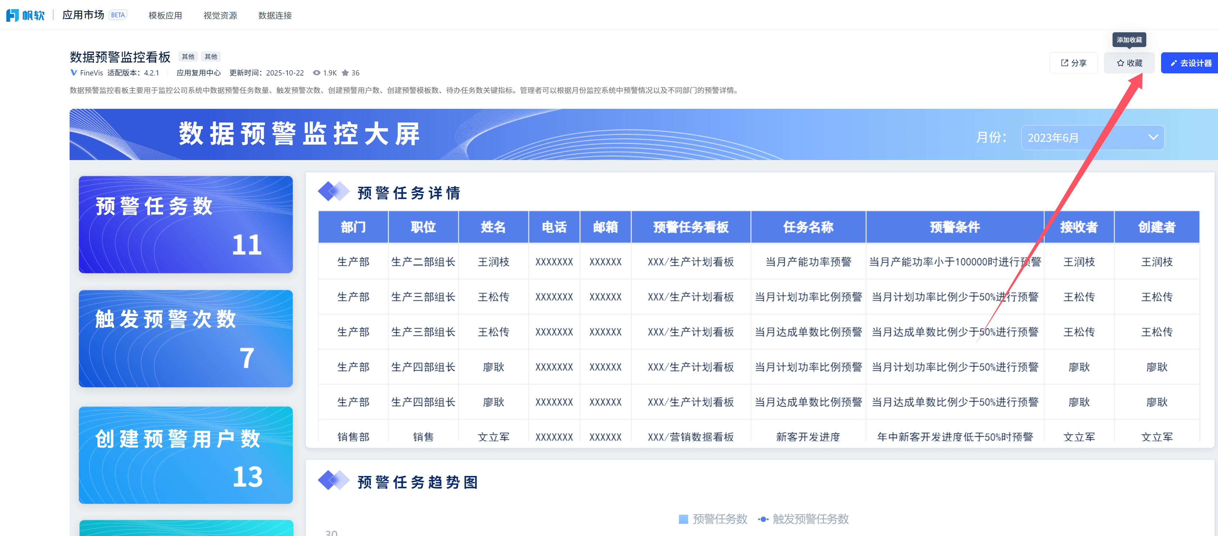This screenshot has width=1218, height=536.
Task: Click the FineVis logo icon
Action: tap(73, 73)
